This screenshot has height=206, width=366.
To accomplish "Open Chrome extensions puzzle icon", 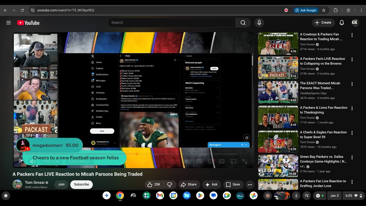I will click(336, 10).
